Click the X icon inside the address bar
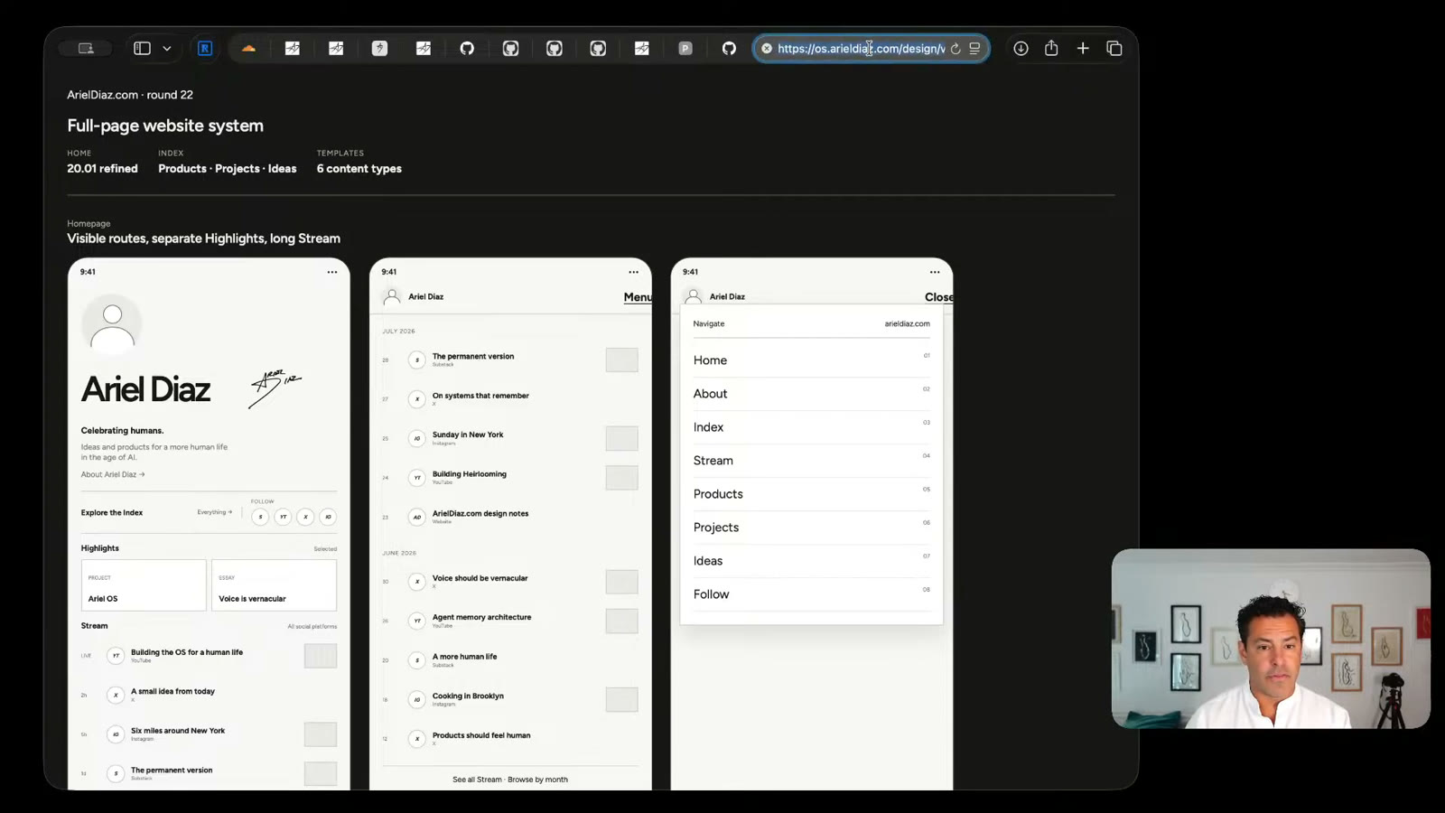This screenshot has width=1445, height=813. point(767,49)
